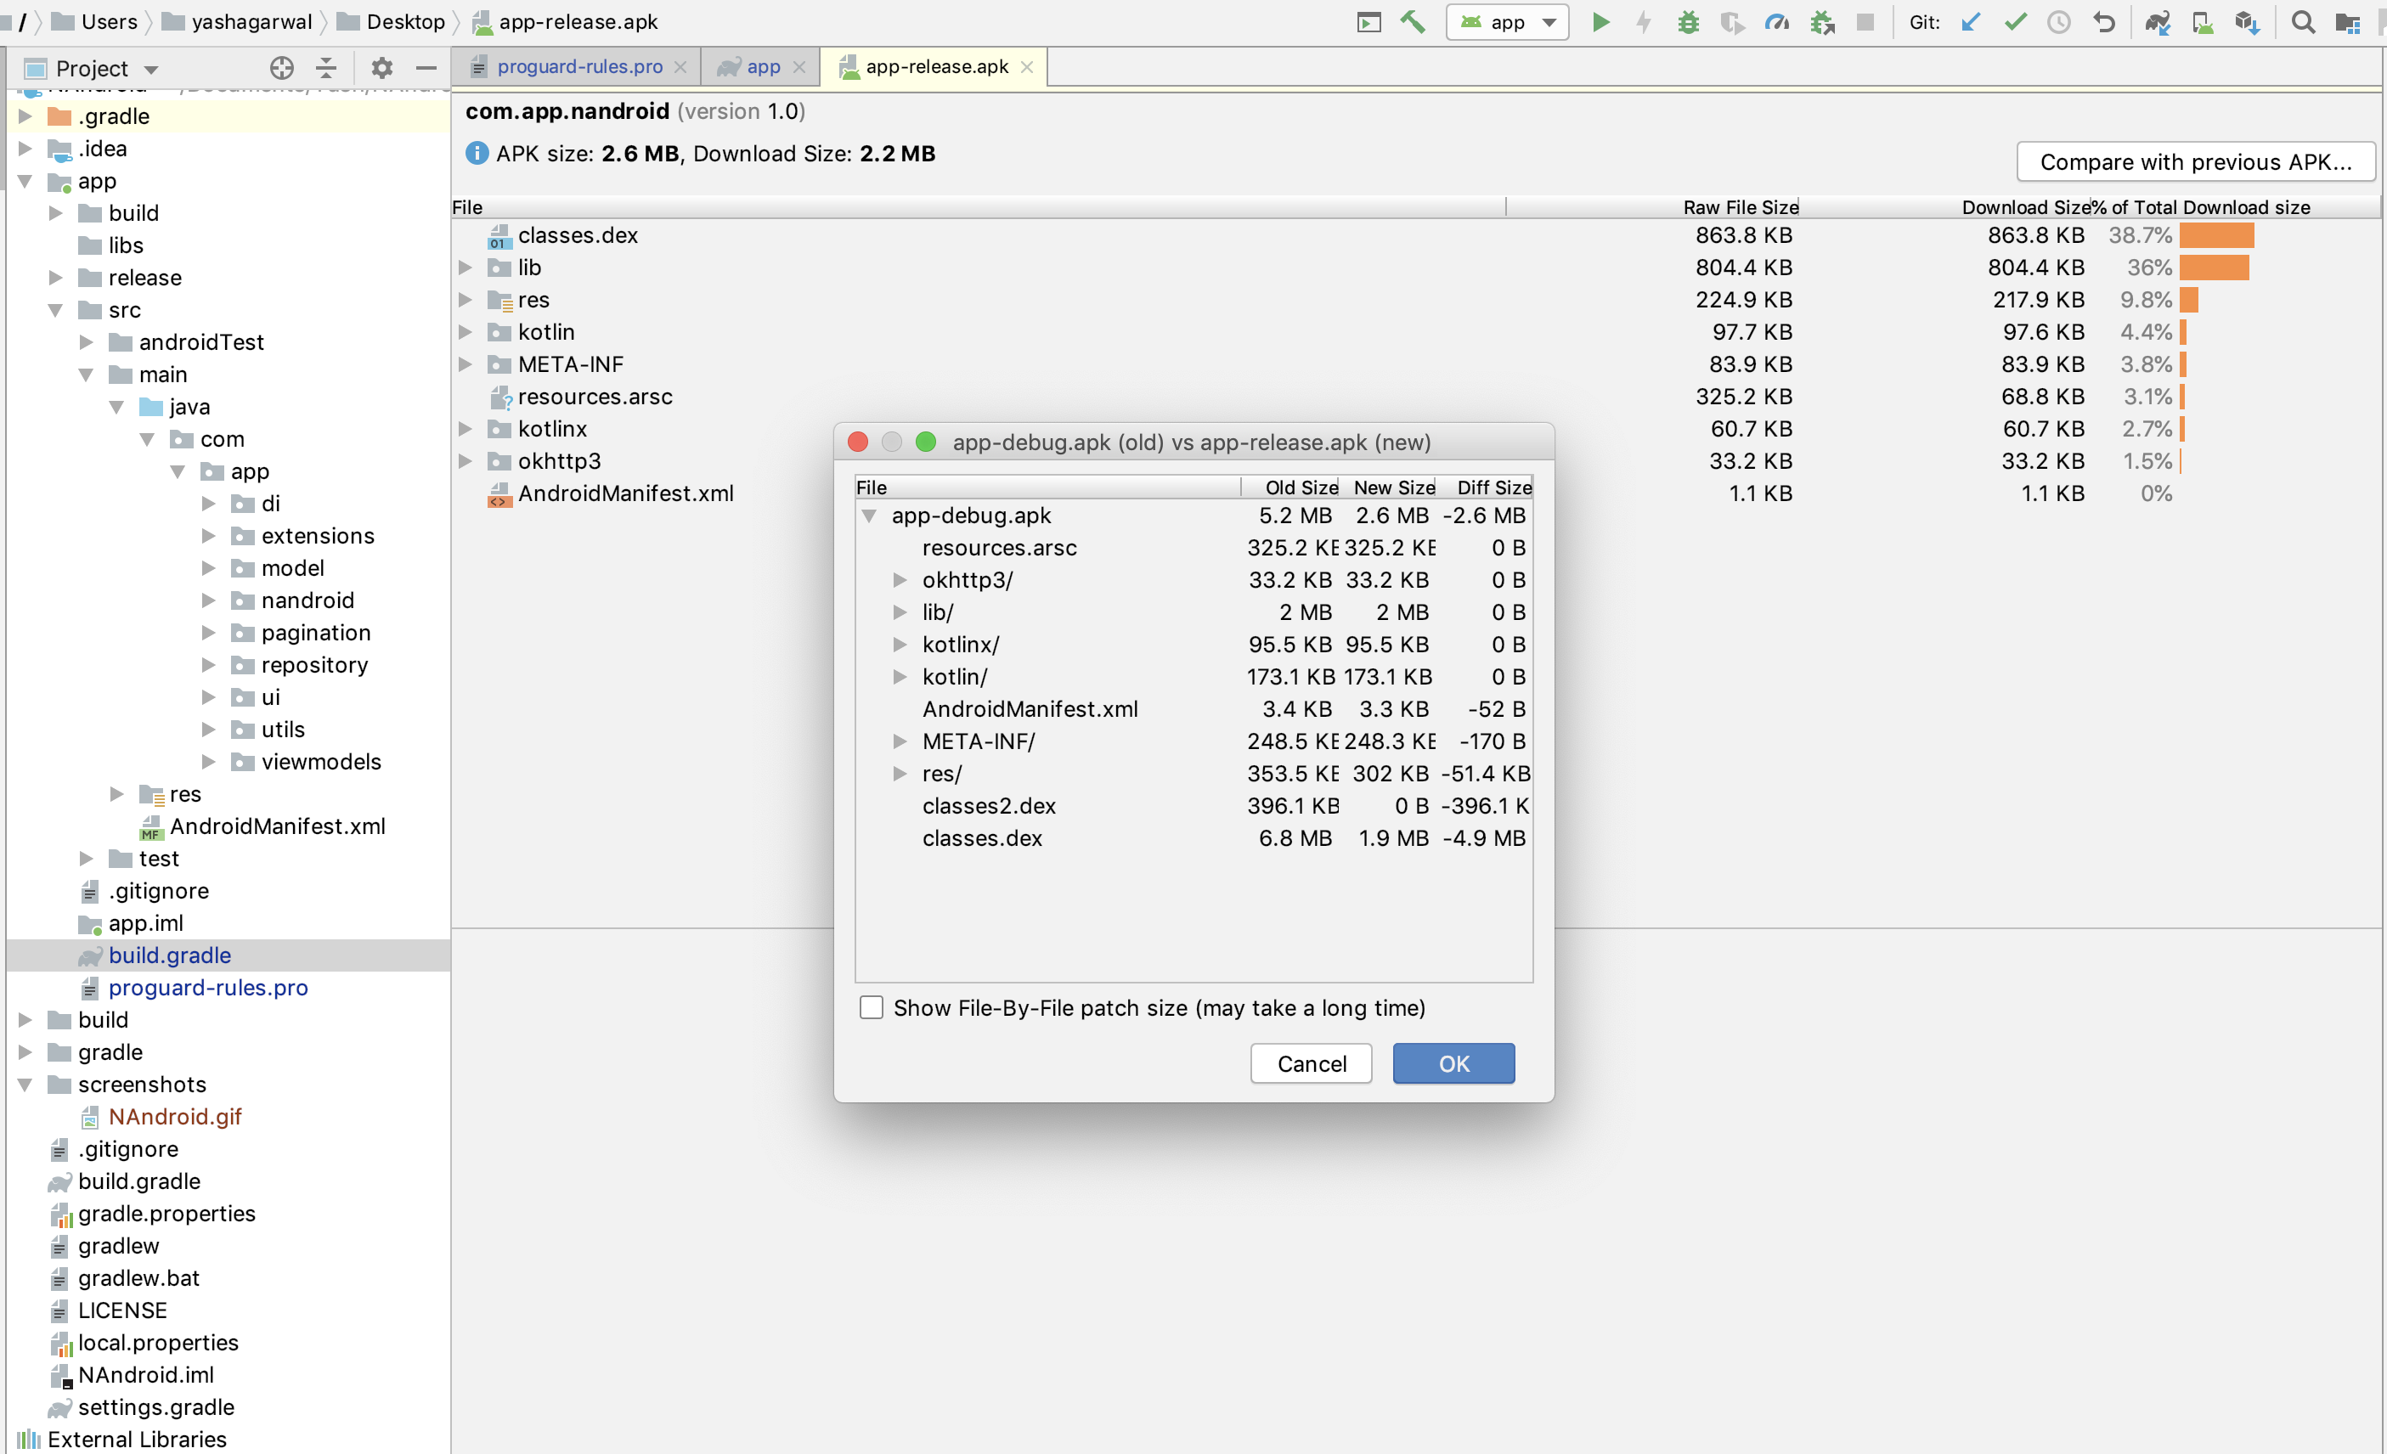2387x1454 pixels.
Task: Expand the lib folder in APK analyzer
Action: 465,268
